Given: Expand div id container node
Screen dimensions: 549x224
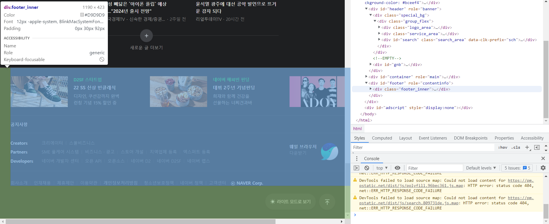Looking at the screenshot, I should [x=366, y=77].
